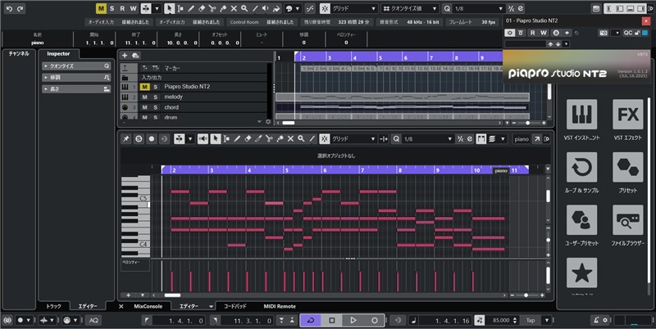Click the transport Record button
This screenshot has height=329, width=656.
[375, 320]
